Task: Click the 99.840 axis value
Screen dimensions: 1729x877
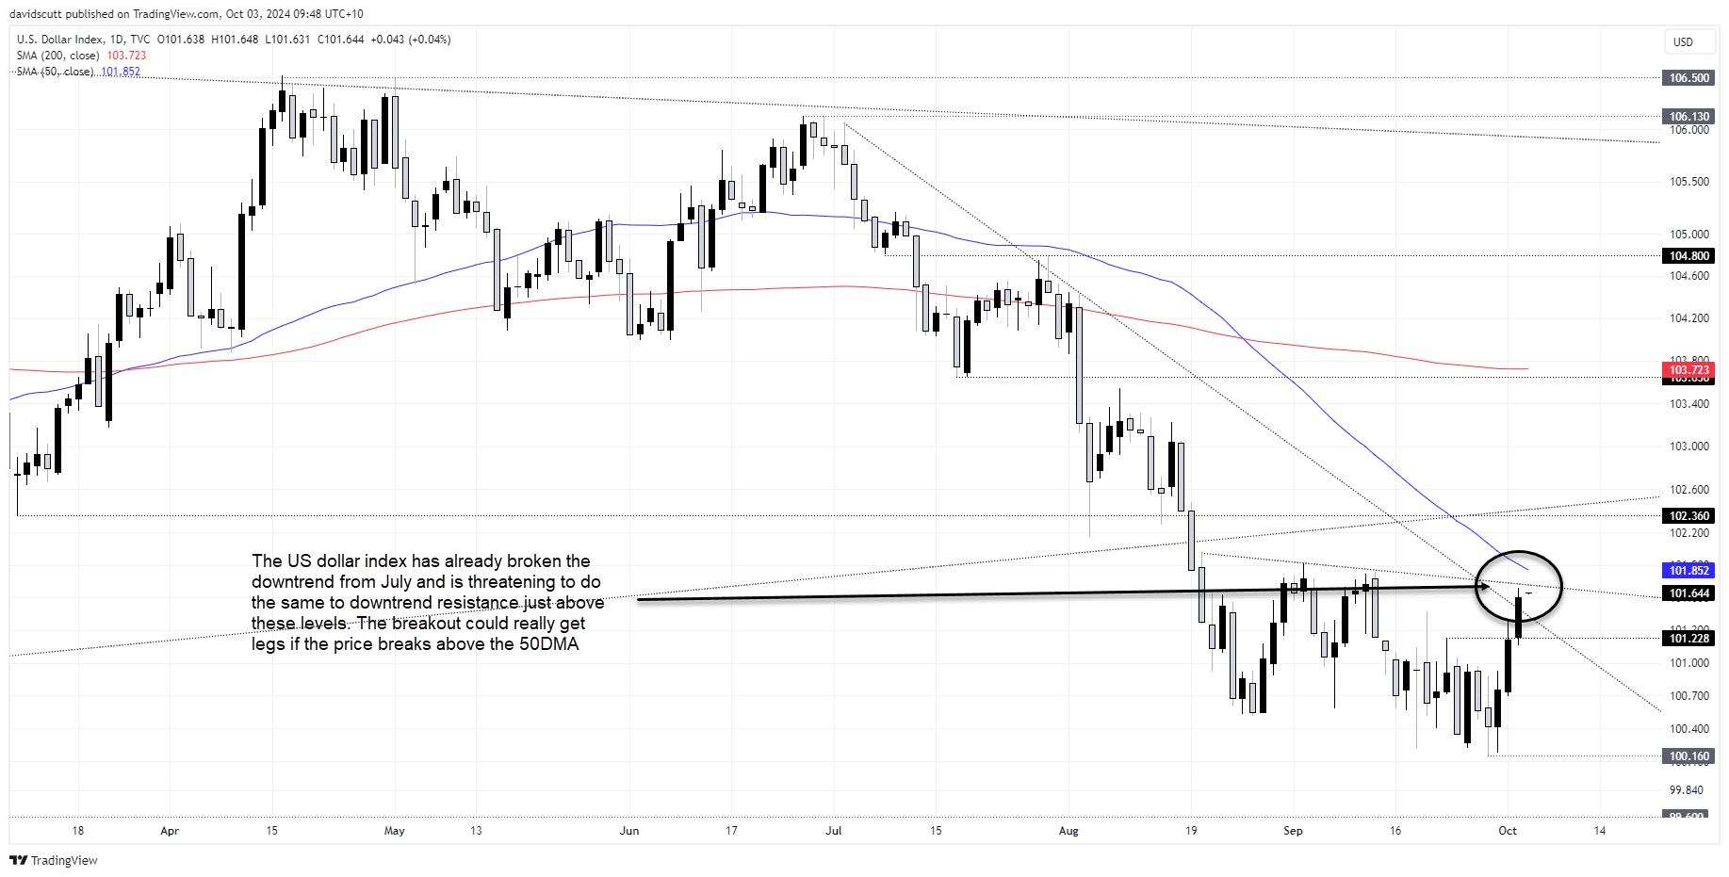Action: tap(1687, 790)
